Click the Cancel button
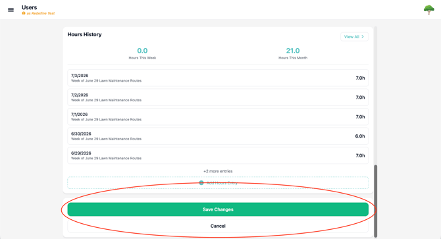441x239 pixels. point(218,226)
